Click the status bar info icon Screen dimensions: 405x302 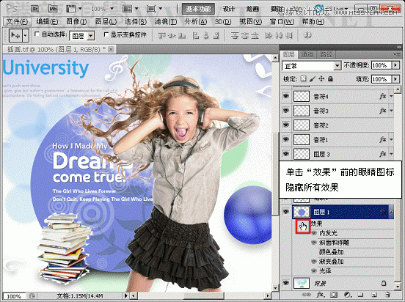click(x=32, y=296)
